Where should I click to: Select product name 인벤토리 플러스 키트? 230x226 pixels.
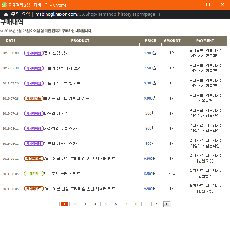click(62, 174)
